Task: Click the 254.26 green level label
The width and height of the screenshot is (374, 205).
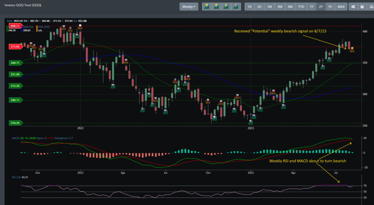Action: (15, 123)
